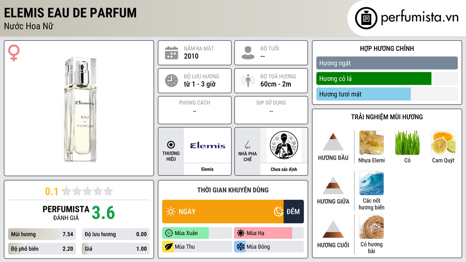Screen dimensions: 466x262
Task: Click the person icon next to Độ tuổi
Action: (x=248, y=53)
